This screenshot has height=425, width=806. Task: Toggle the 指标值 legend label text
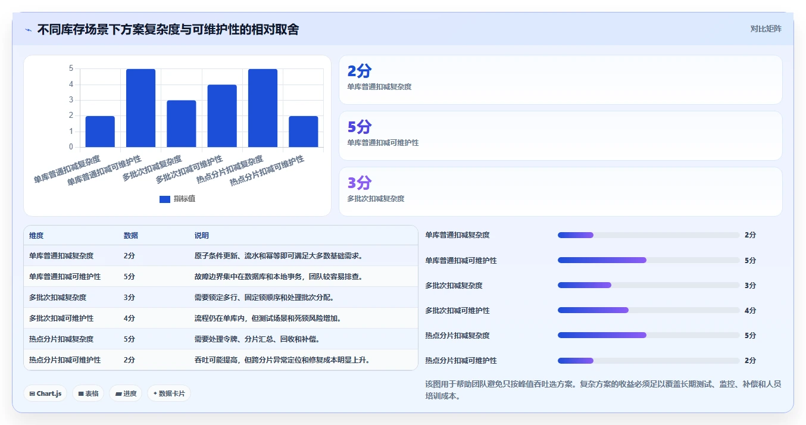(x=185, y=199)
